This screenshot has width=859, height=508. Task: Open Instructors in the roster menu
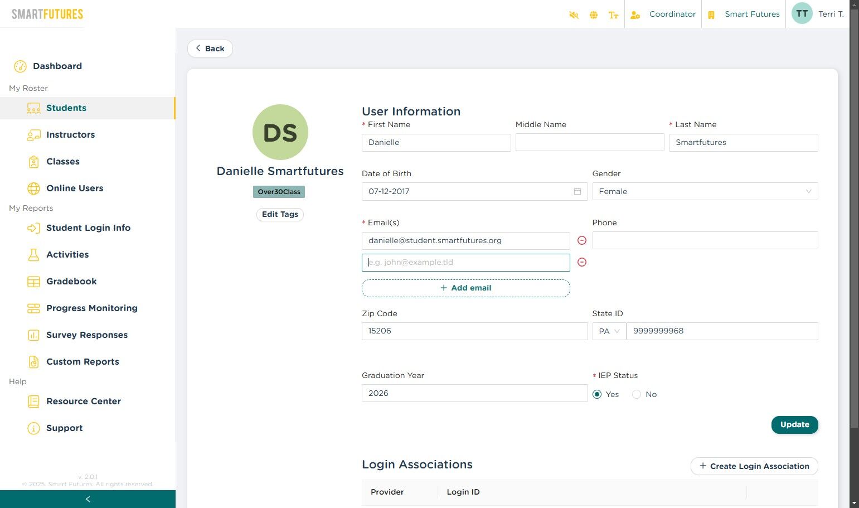(x=70, y=135)
